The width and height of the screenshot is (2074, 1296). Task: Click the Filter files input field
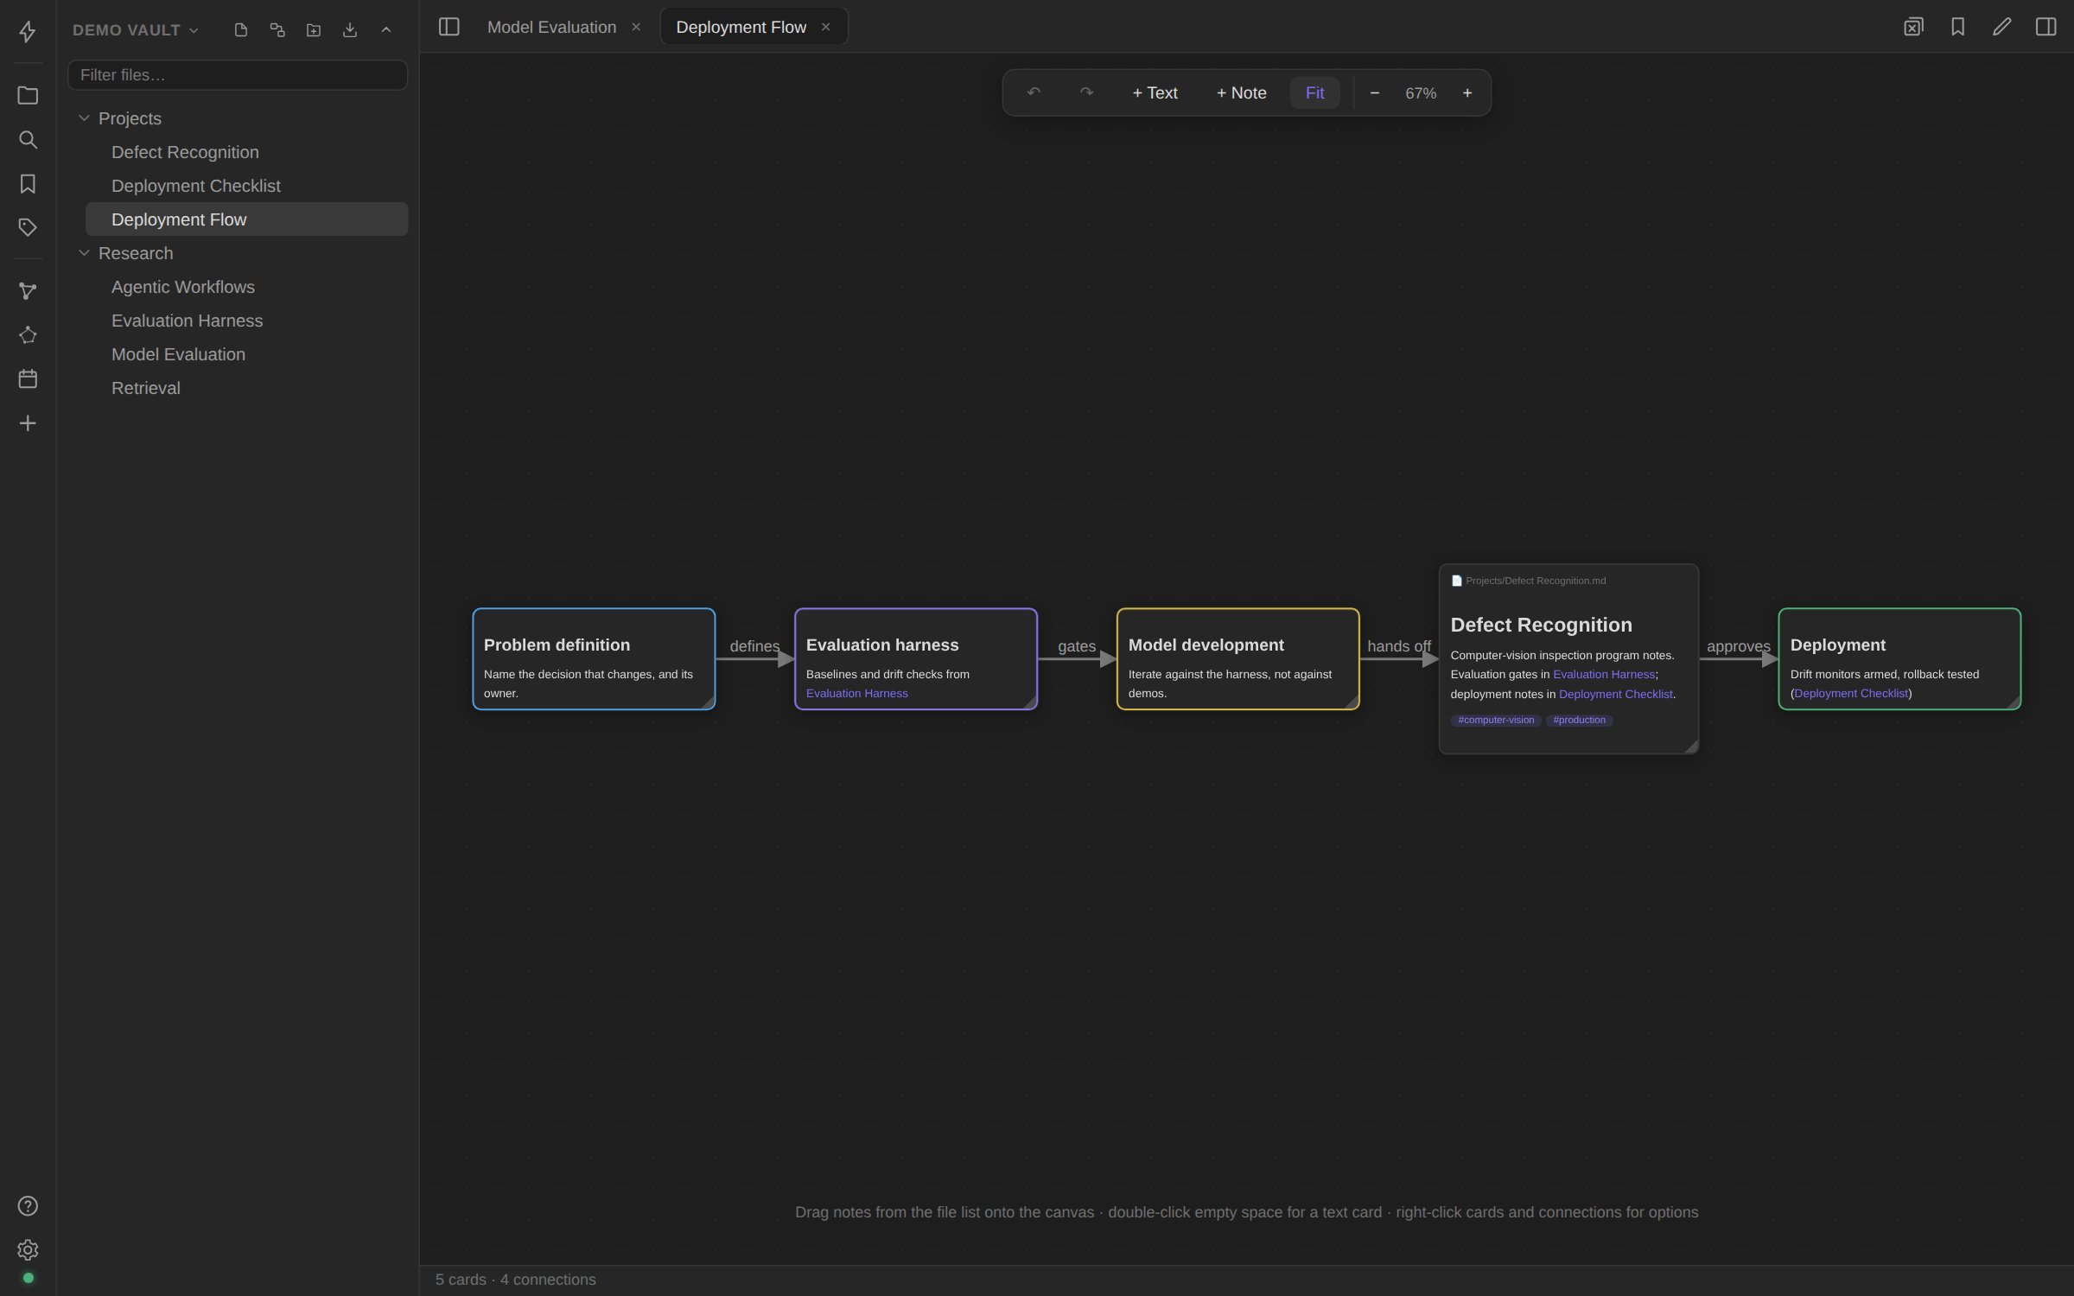click(x=238, y=75)
